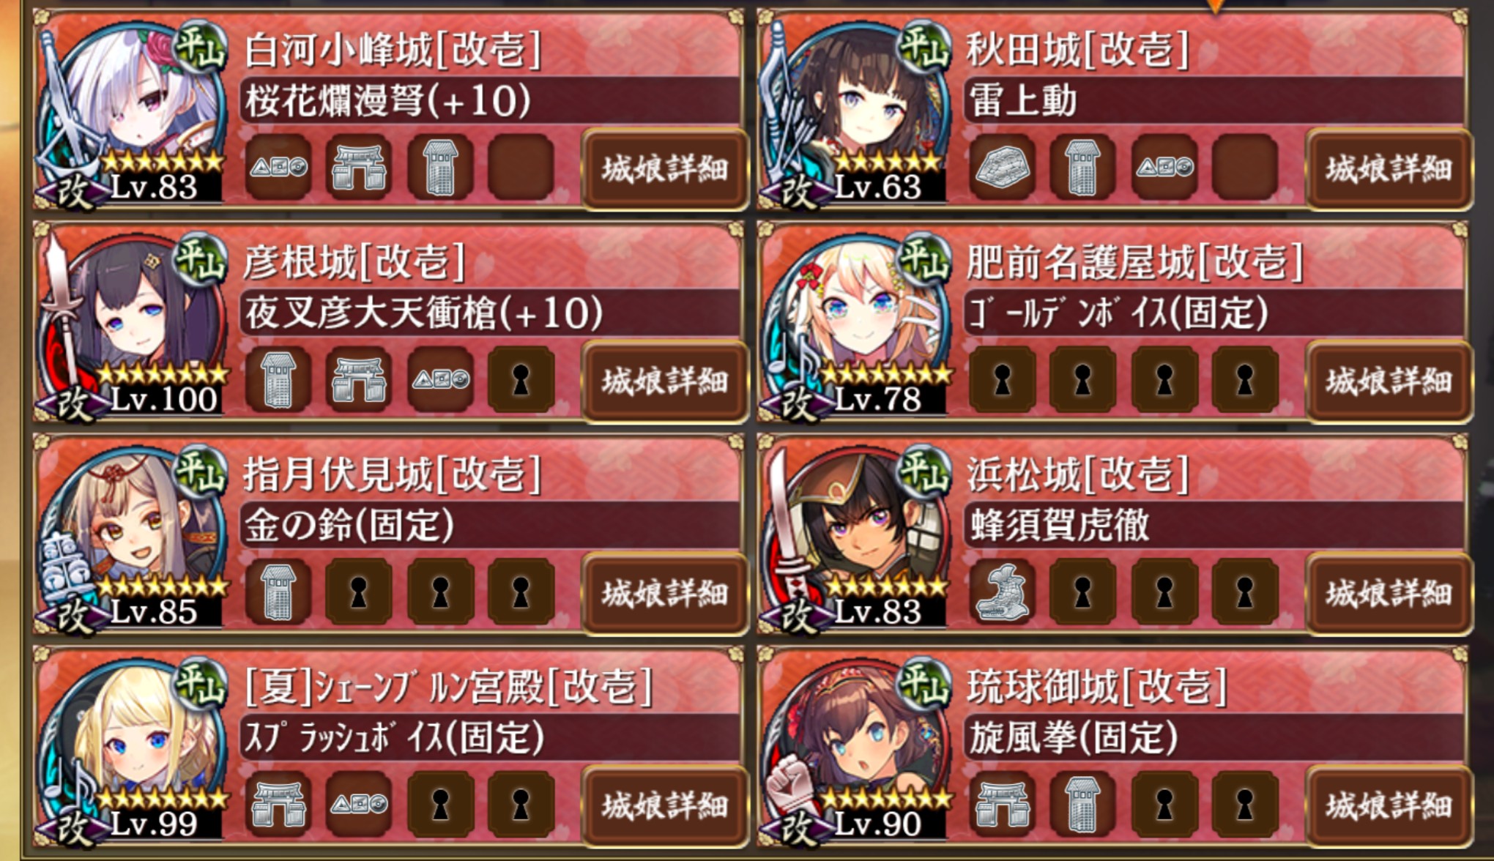Click weapon name 桜花爛漫弩(+10)
The image size is (1494, 861).
point(388,100)
